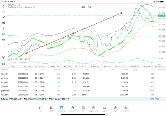Tap the chart activity icon above ADX panel
Image resolution: width=166 pixels, height=116 pixels.
(x=4, y=57)
